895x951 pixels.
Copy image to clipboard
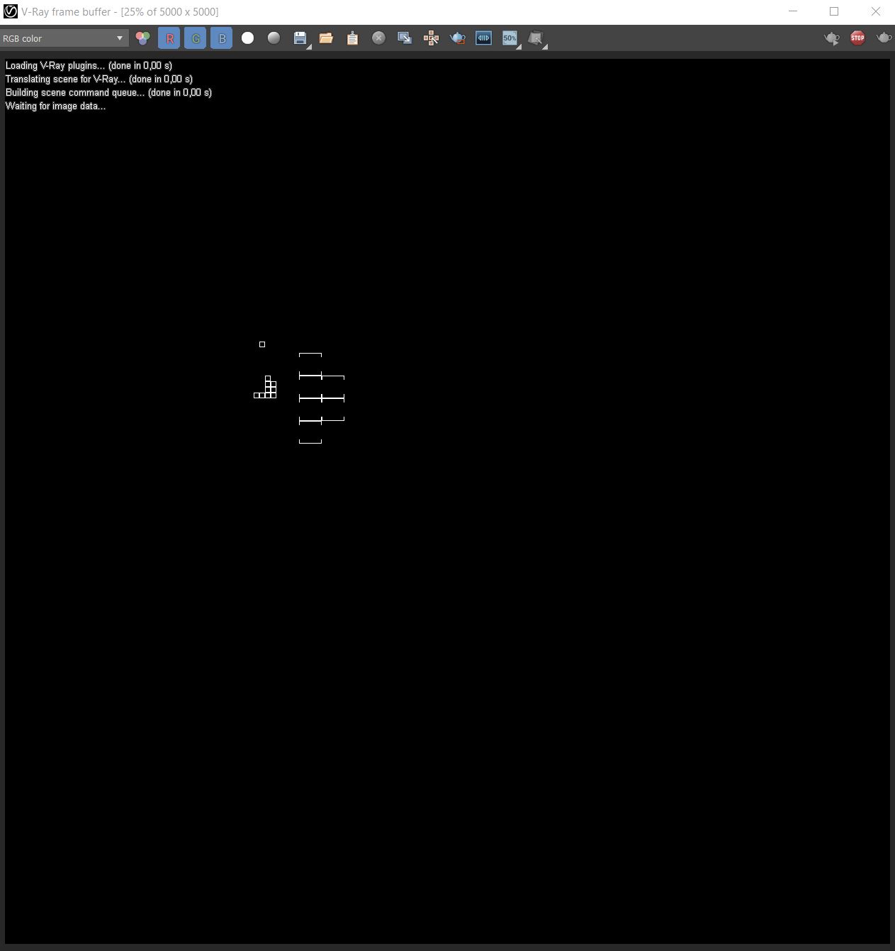pos(352,38)
